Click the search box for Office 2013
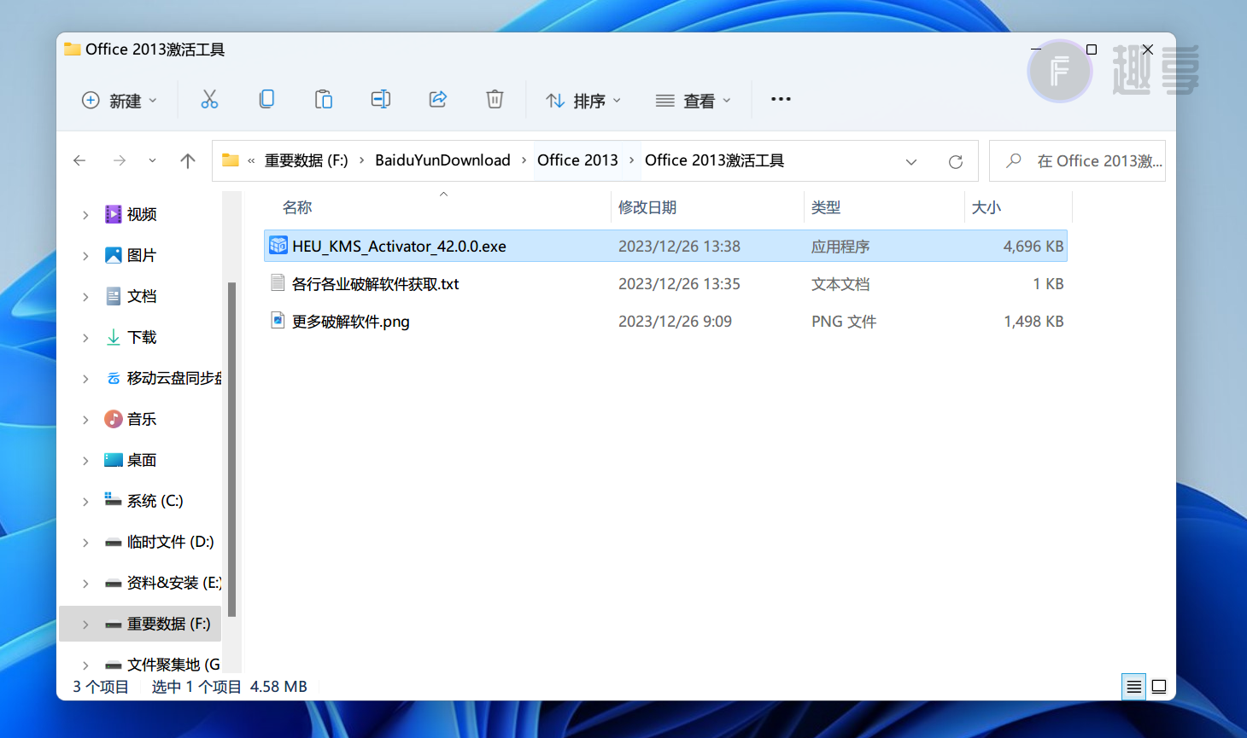Viewport: 1247px width, 738px height. click(x=1077, y=160)
